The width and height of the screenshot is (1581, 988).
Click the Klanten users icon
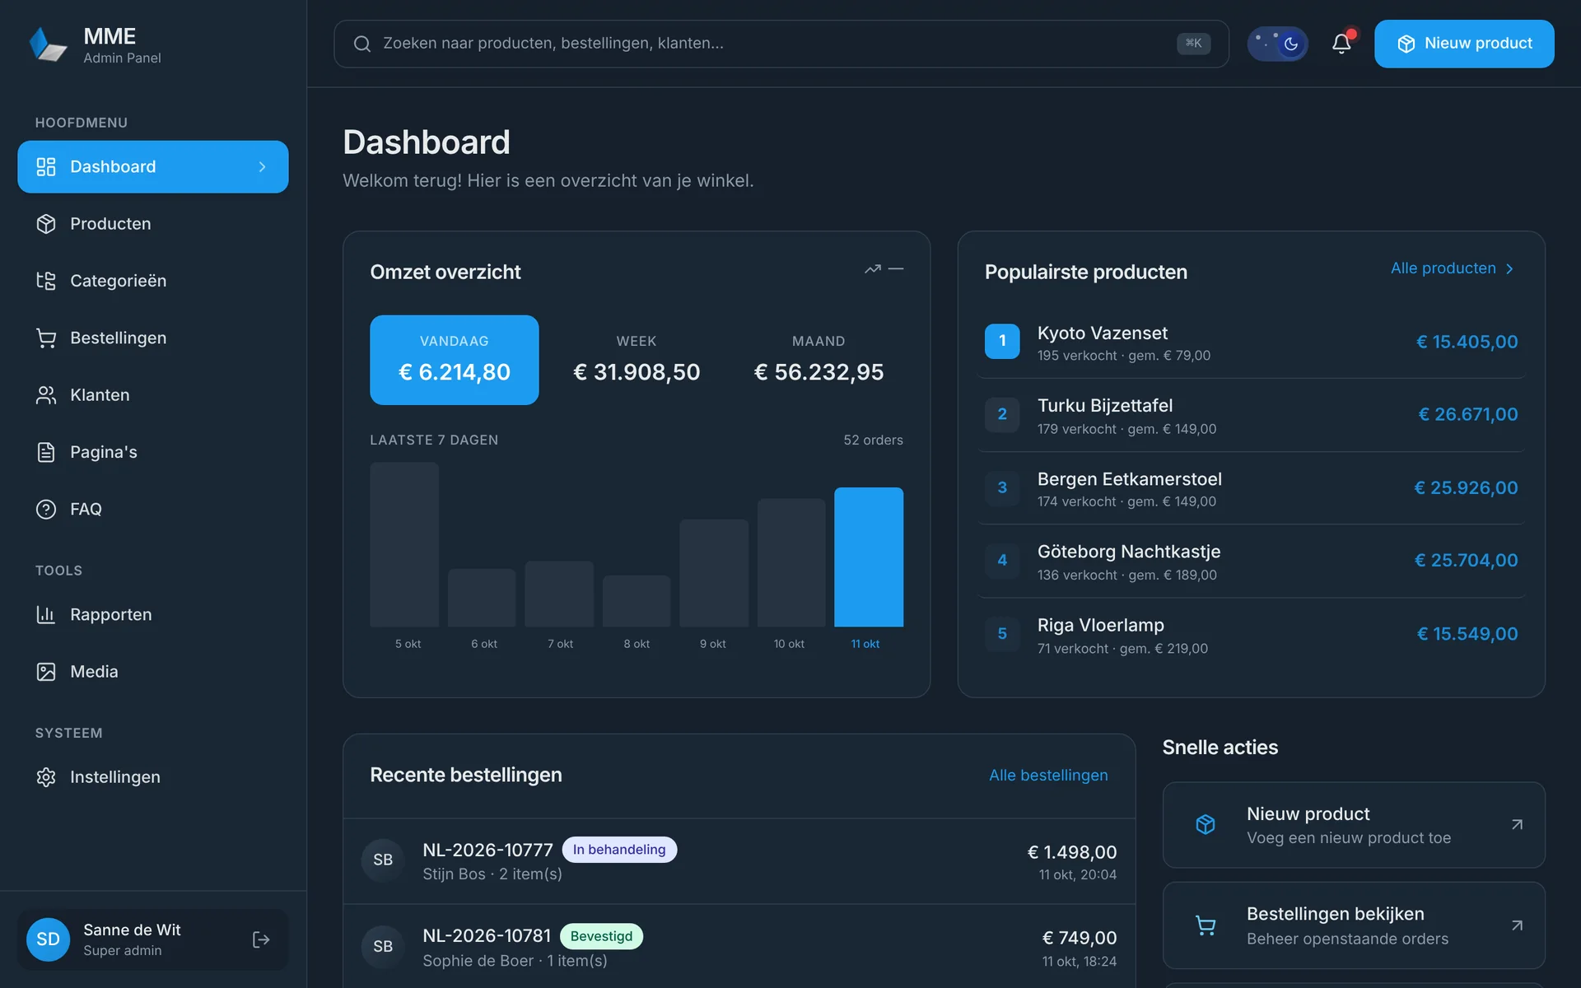pos(46,395)
